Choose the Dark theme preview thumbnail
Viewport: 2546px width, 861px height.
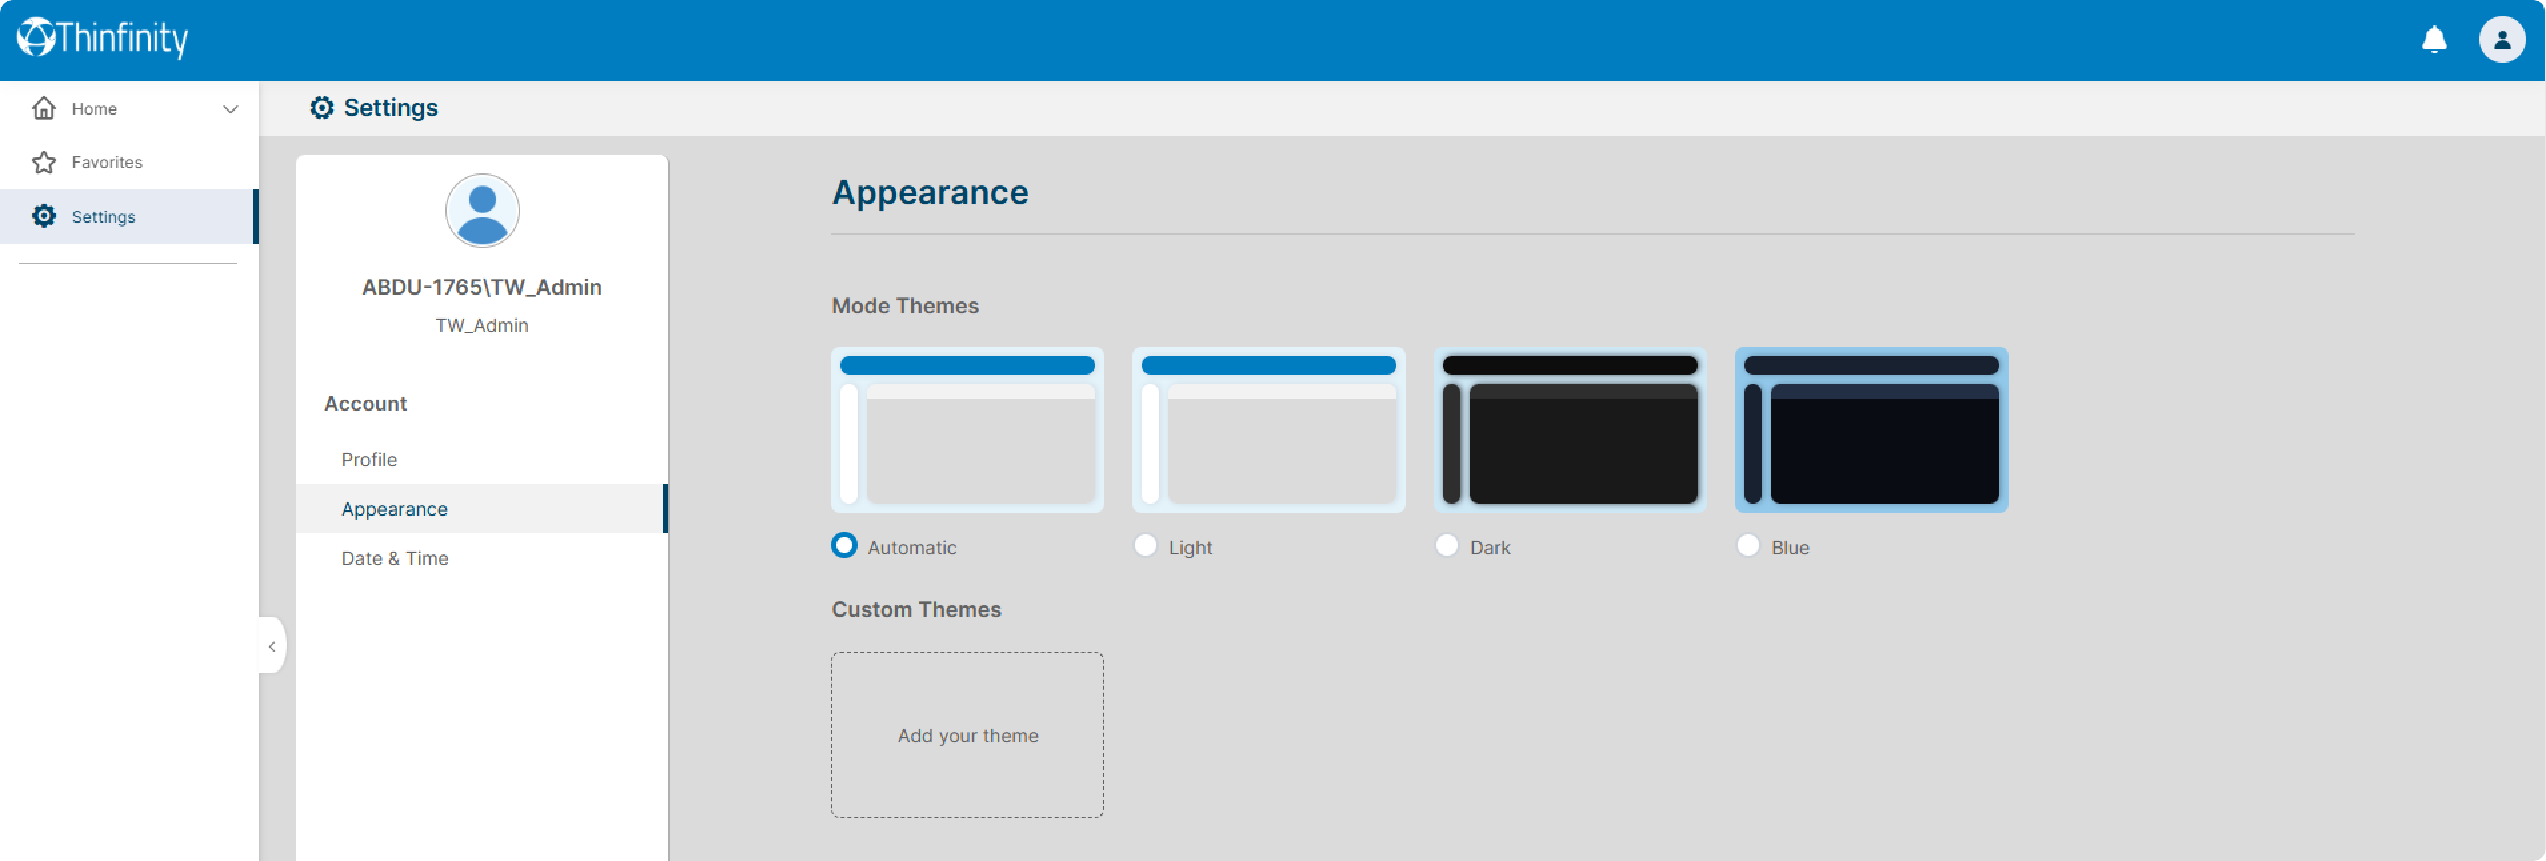pos(1570,430)
